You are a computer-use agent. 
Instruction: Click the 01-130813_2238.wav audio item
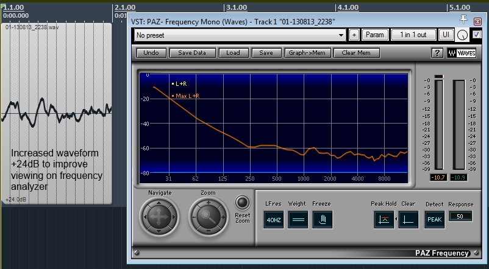(x=57, y=114)
